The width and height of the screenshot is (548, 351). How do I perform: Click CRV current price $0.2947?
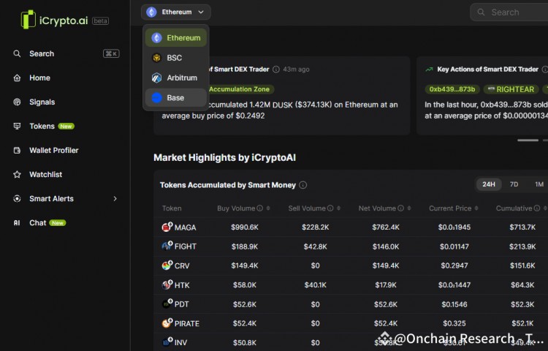click(454, 265)
